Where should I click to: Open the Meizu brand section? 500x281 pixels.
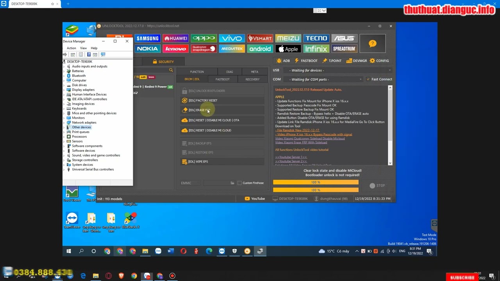[288, 38]
